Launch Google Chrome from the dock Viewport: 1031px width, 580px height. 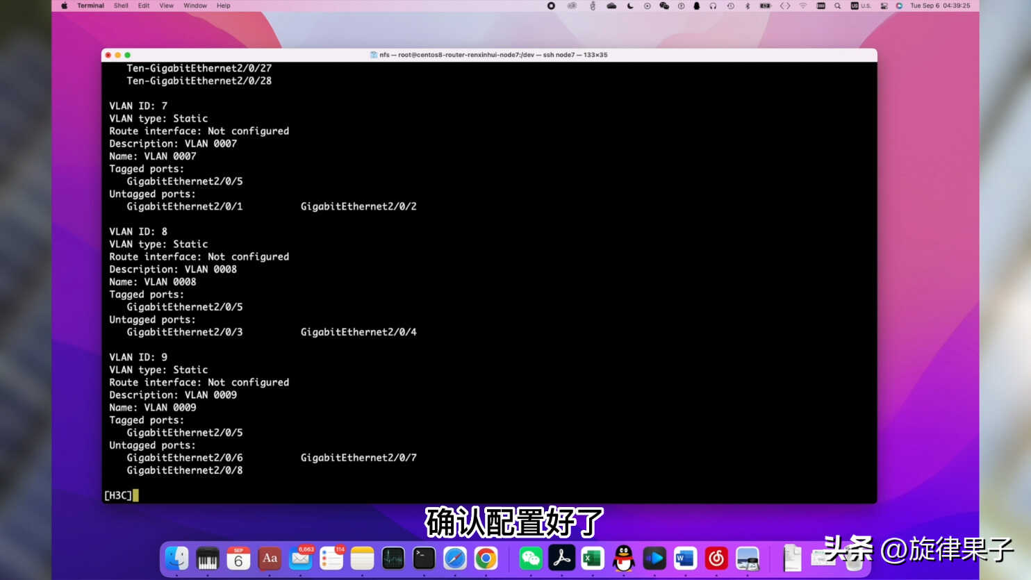[486, 558]
